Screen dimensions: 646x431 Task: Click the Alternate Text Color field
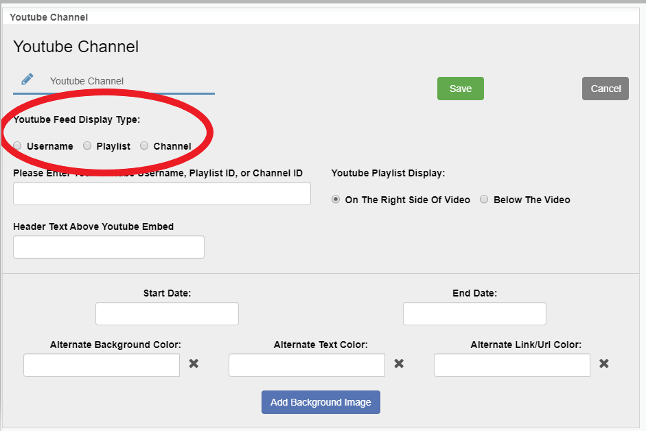[307, 365]
